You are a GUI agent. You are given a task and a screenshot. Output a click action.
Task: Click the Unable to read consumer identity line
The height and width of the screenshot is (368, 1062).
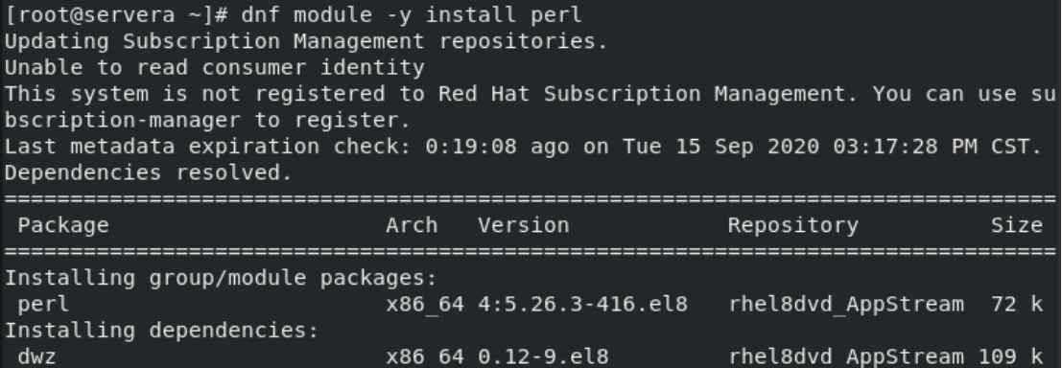214,68
